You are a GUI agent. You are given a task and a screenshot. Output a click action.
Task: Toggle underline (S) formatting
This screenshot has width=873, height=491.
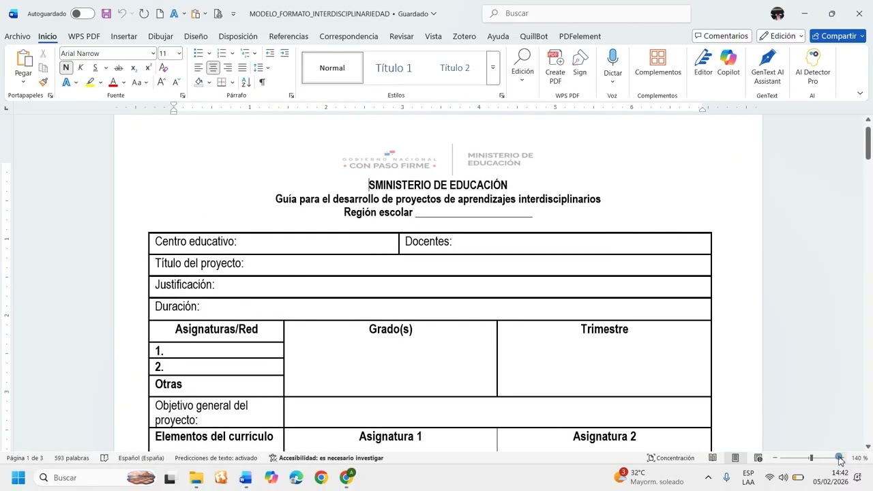pyautogui.click(x=95, y=68)
